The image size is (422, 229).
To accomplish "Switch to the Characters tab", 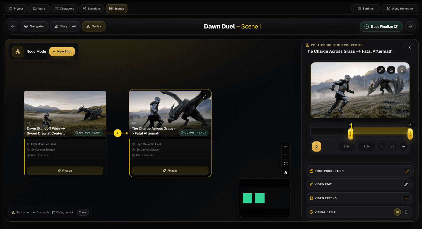I will point(65,8).
